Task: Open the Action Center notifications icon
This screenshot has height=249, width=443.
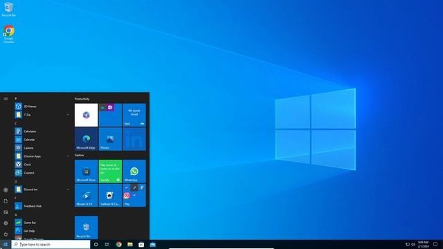Action: (x=435, y=244)
